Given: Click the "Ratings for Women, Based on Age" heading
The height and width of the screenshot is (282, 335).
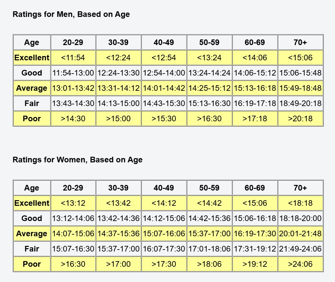Looking at the screenshot, I should point(77,160).
